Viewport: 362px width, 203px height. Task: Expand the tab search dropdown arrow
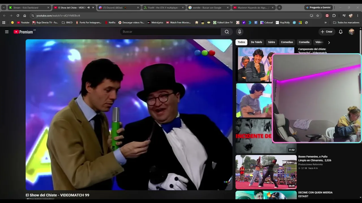(x=4, y=8)
